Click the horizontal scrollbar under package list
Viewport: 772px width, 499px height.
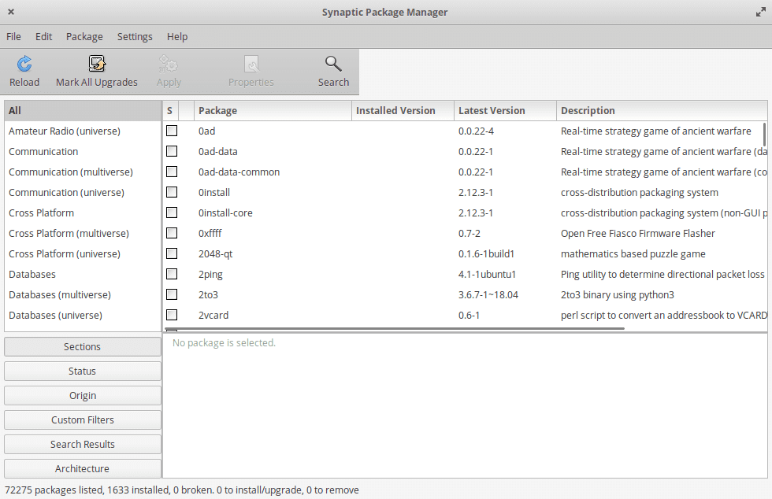click(x=395, y=328)
